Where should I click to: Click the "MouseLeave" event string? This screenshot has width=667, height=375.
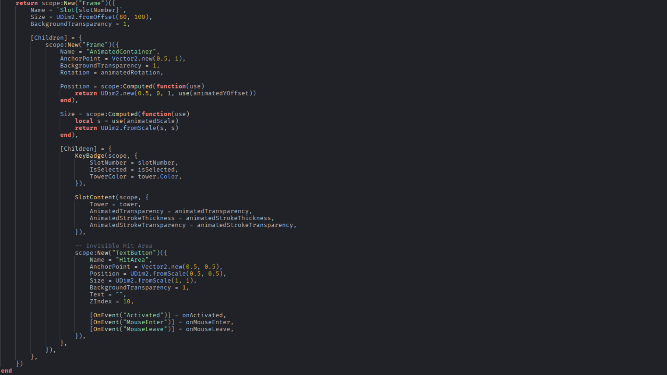point(145,329)
